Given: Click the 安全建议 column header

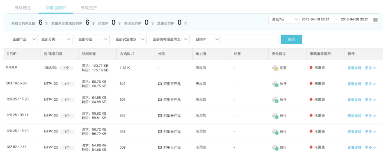Looking at the screenshot, I should pos(279,54).
